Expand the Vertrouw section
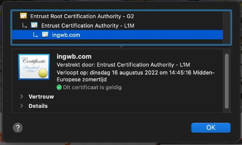242x145 pixels. (x=22, y=96)
